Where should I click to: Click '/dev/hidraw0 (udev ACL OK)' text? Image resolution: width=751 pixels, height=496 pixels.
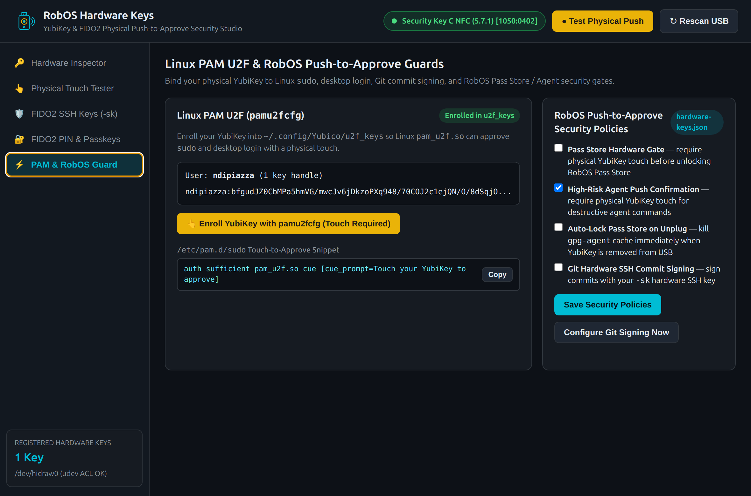pyautogui.click(x=61, y=473)
